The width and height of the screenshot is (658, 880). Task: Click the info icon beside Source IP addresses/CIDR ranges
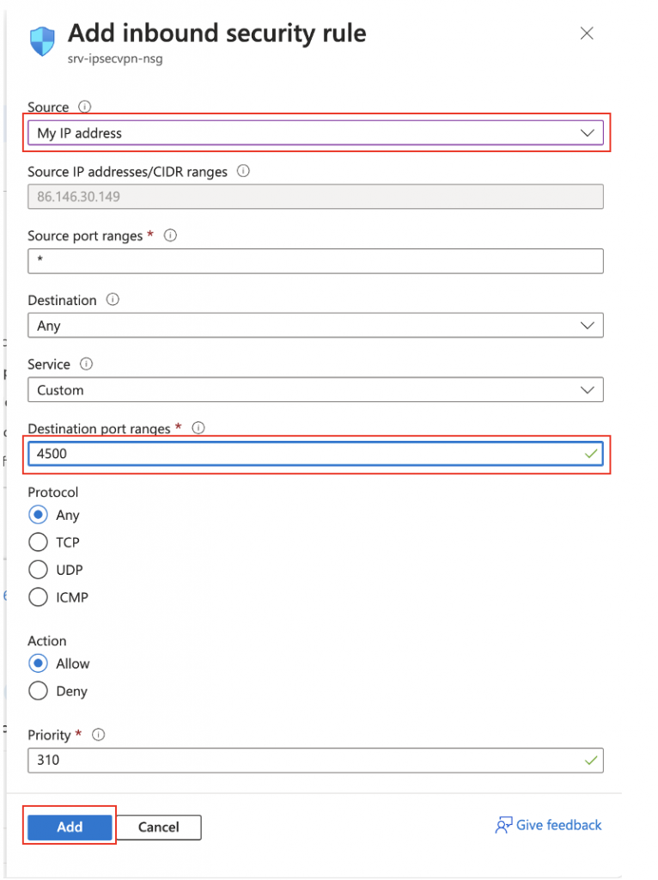click(243, 171)
